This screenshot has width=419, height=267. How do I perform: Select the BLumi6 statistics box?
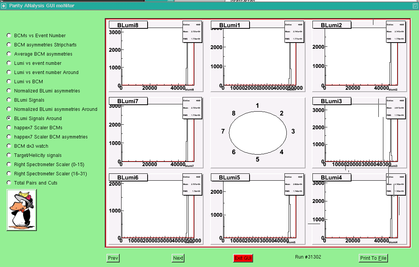[192, 185]
